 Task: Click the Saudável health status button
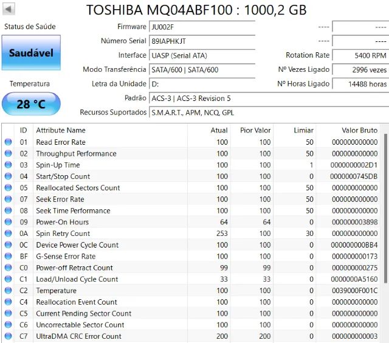[31, 53]
